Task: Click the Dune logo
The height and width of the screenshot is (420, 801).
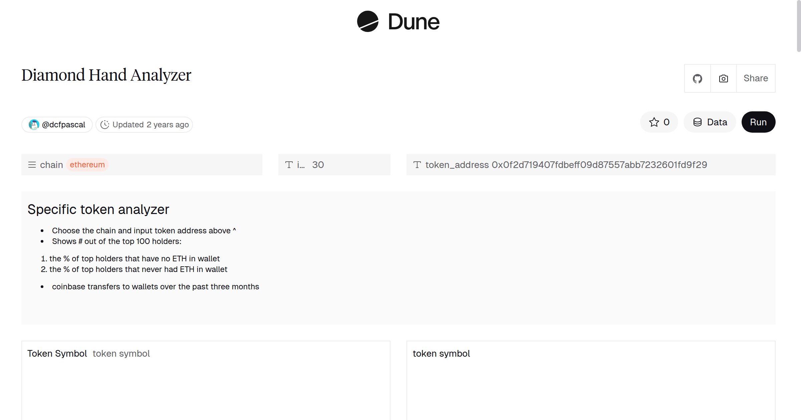Action: coord(399,22)
